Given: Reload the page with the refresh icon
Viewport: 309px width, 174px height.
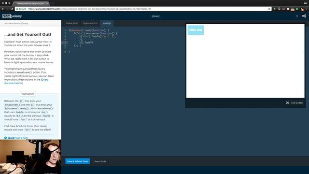Looking at the screenshot, I should point(12,9).
